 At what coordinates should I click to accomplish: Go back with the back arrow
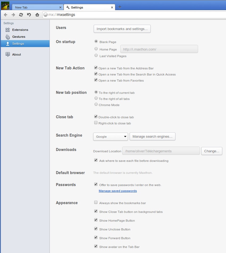[x=6, y=15]
